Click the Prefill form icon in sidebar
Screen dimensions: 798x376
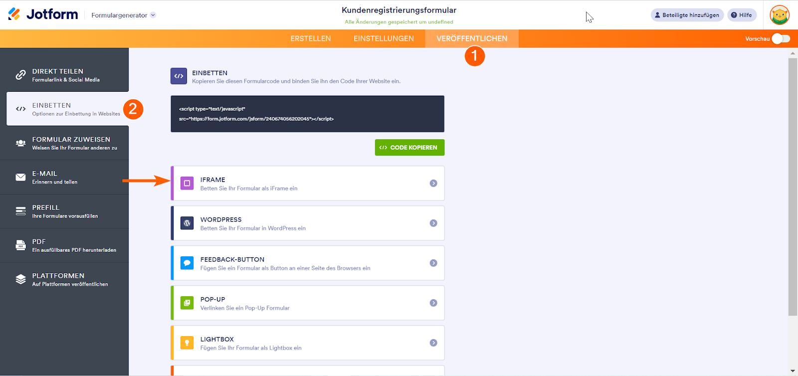coord(20,211)
